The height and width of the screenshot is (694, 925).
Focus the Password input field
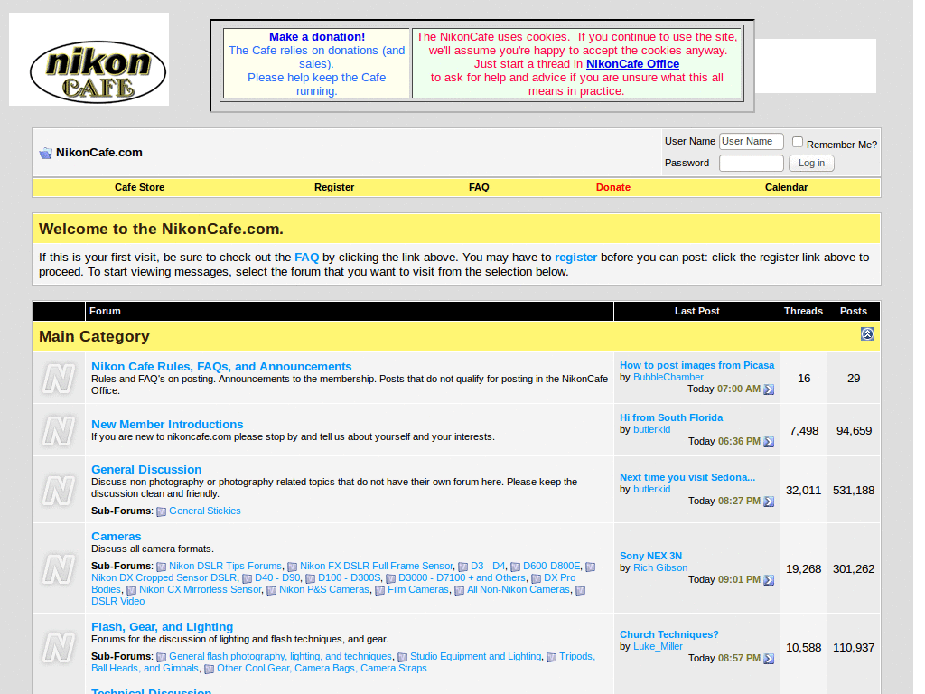pyautogui.click(x=752, y=164)
